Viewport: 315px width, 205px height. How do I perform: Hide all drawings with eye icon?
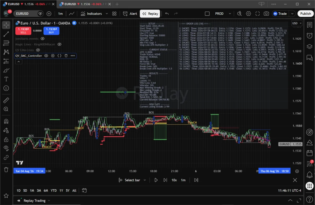[6, 148]
